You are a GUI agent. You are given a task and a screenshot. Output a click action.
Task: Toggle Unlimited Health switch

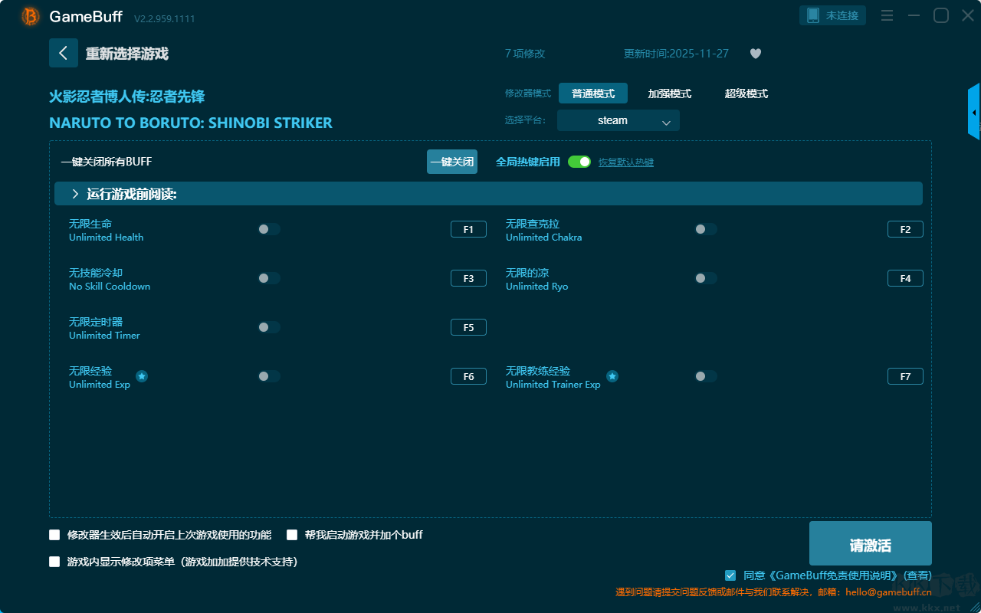tap(269, 229)
